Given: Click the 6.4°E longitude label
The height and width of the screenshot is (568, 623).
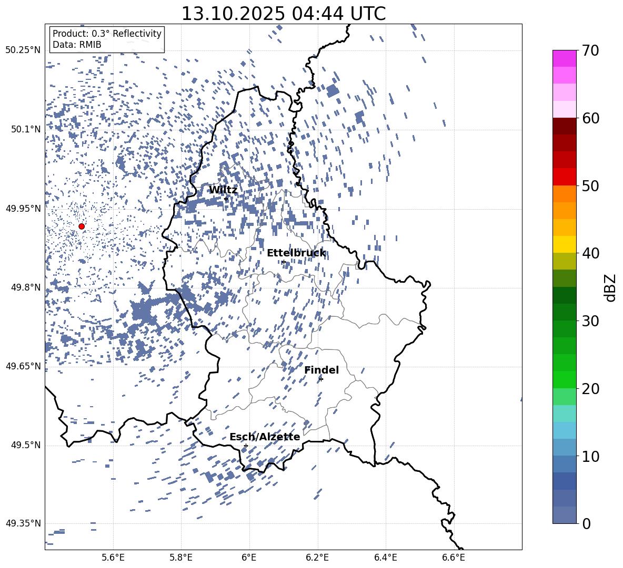Looking at the screenshot, I should point(386,557).
